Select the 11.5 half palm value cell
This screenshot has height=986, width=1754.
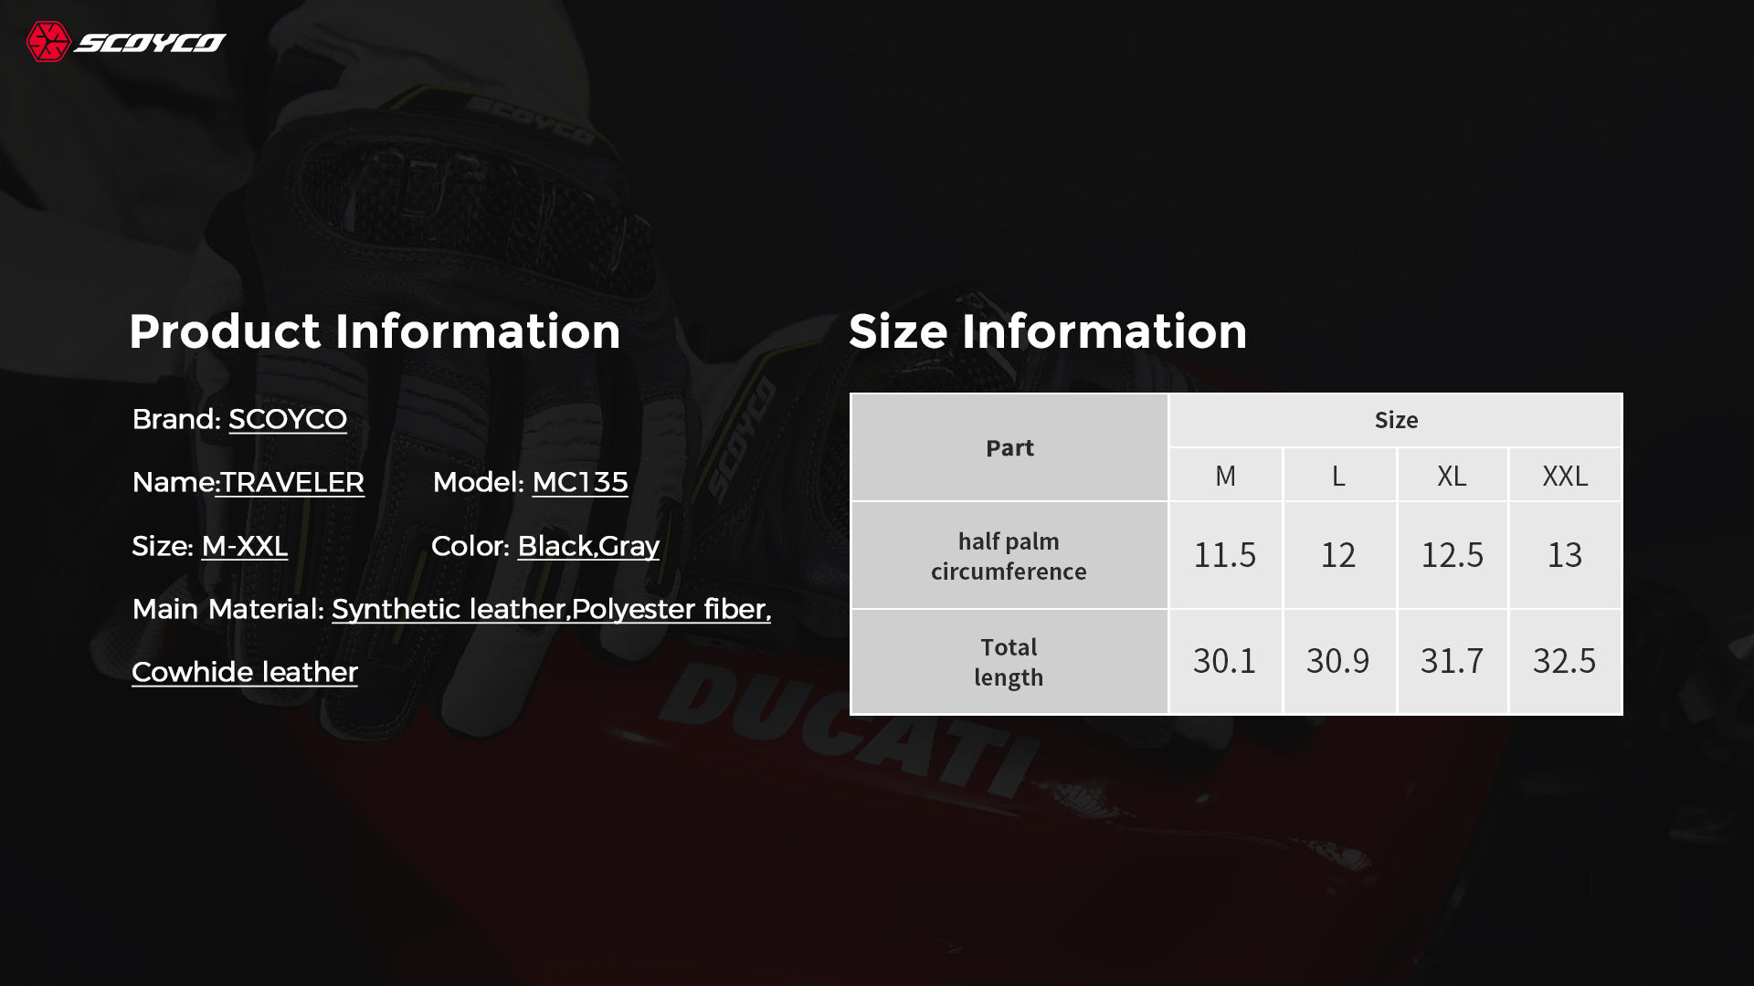(x=1225, y=555)
